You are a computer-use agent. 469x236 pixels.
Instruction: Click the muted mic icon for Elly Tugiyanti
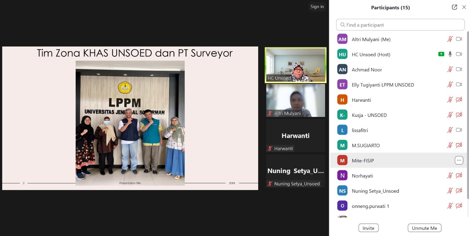(450, 85)
